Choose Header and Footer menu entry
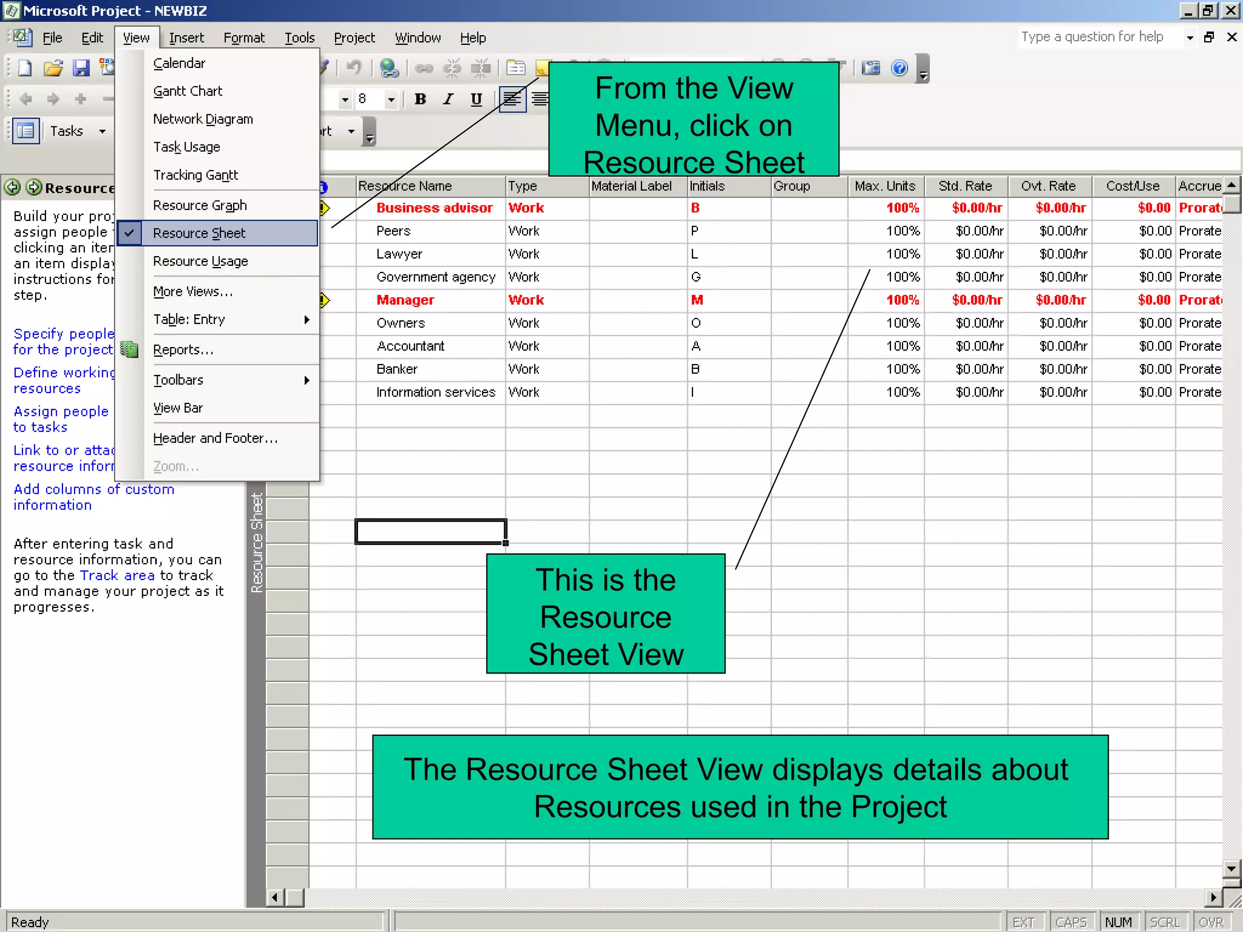The height and width of the screenshot is (932, 1243). click(217, 438)
